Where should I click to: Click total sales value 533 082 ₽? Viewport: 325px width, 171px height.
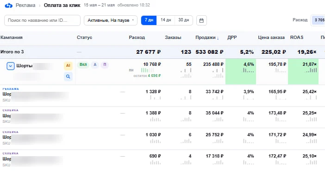coord(209,52)
